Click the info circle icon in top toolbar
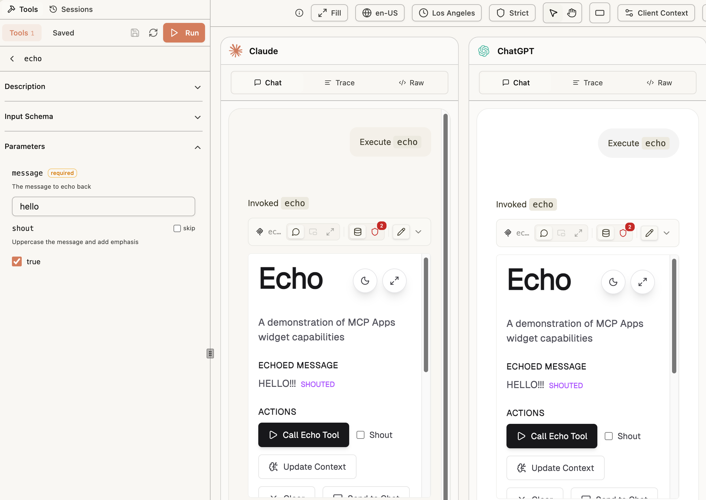The image size is (706, 500). coord(299,13)
